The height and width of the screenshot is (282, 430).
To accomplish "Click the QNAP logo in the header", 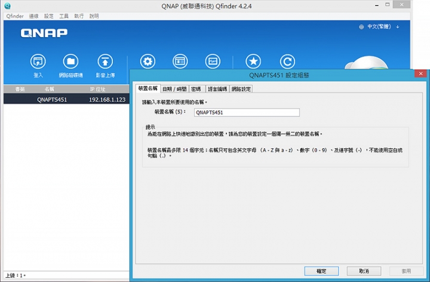I will [44, 33].
